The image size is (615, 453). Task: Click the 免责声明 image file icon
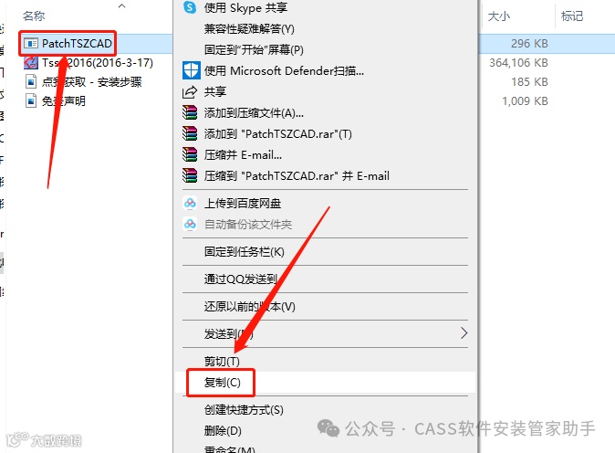click(x=31, y=100)
